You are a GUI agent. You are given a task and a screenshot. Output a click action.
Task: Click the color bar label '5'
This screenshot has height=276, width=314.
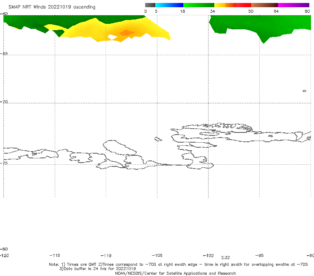pos(156,11)
